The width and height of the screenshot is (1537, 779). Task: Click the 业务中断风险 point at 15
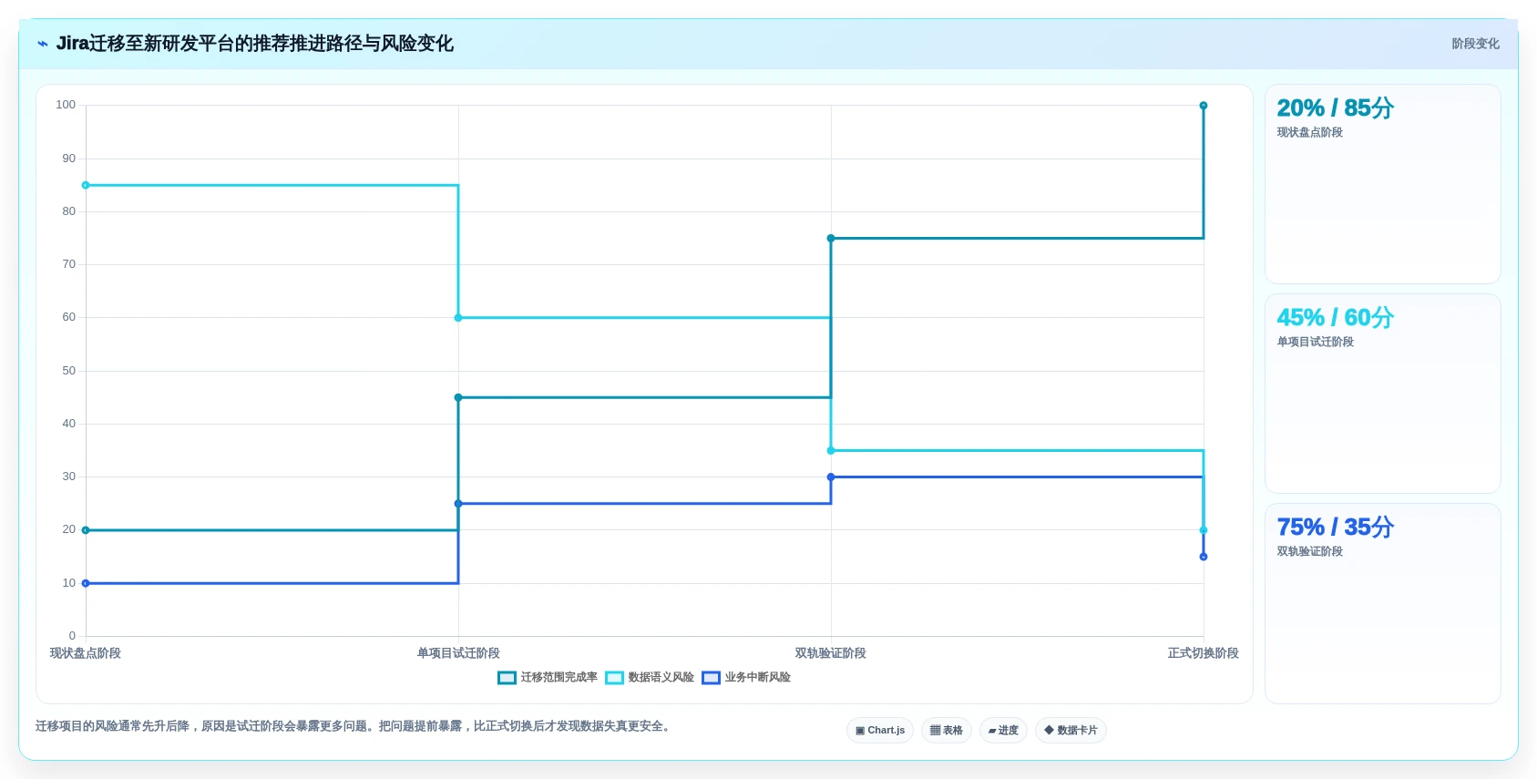point(1204,557)
